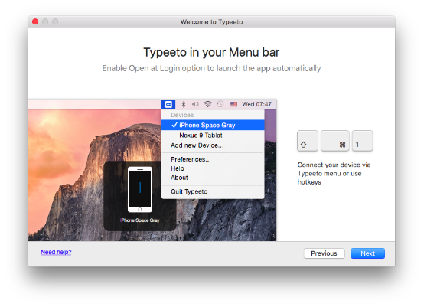Close the Welcome to Typeeto window
Viewport: 424px width, 307px height.
[x=35, y=21]
